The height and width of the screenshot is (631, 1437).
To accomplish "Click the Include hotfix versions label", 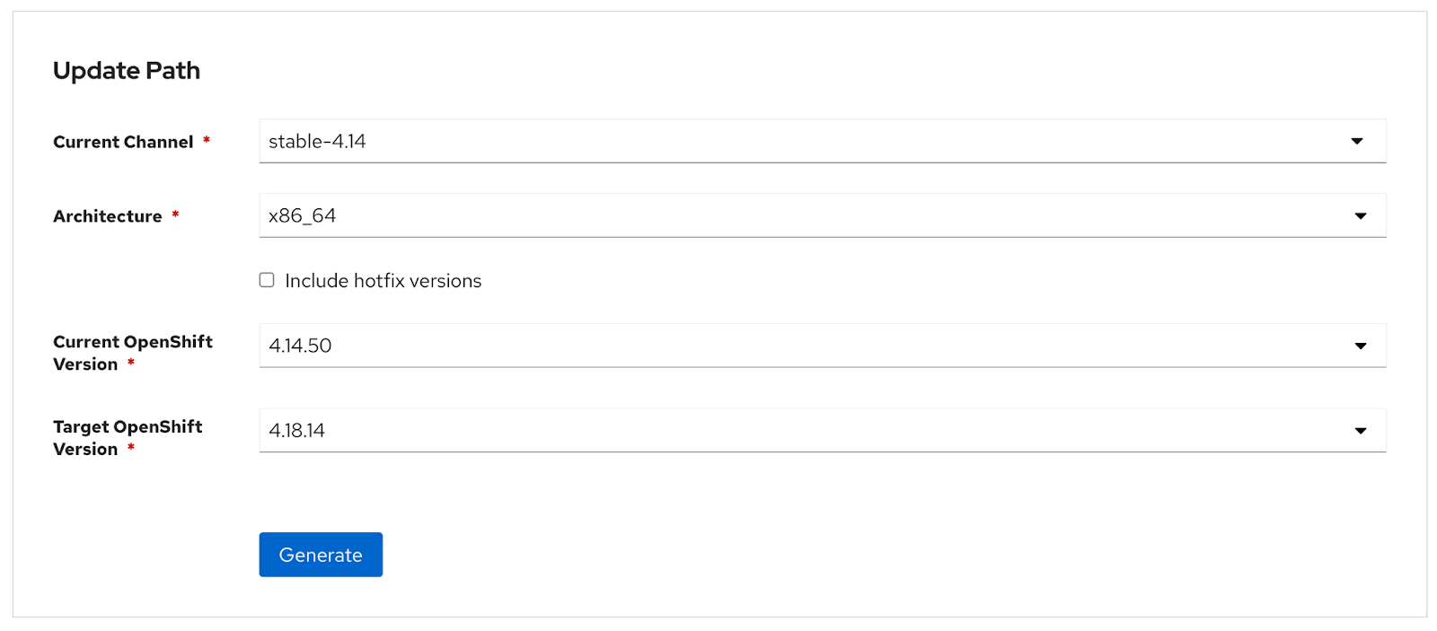I will [383, 280].
